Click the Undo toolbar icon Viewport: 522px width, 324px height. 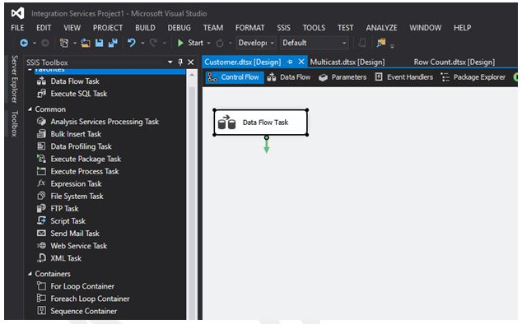point(132,43)
